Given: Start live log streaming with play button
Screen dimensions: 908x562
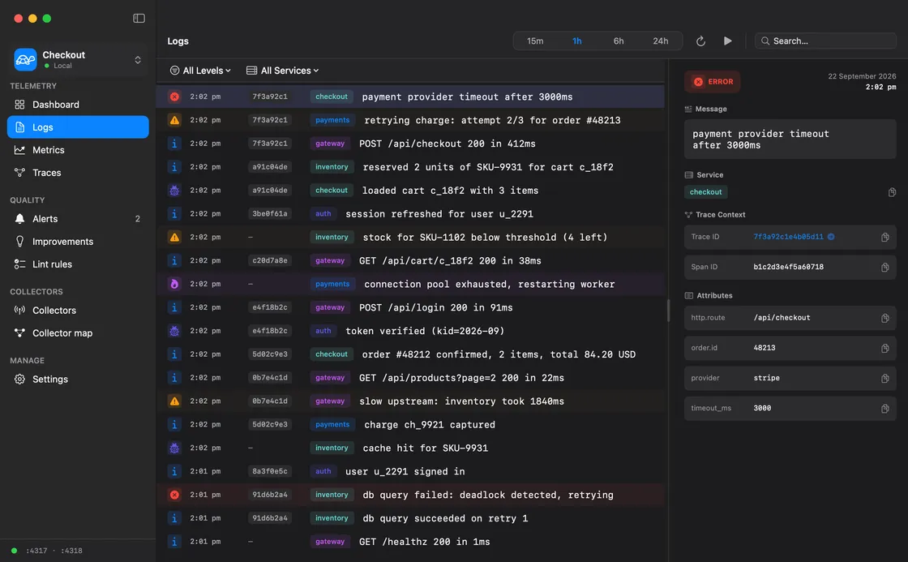Looking at the screenshot, I should [x=727, y=41].
